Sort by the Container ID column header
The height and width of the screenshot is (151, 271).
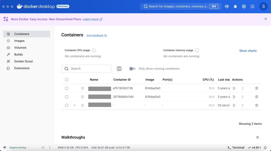point(122,79)
